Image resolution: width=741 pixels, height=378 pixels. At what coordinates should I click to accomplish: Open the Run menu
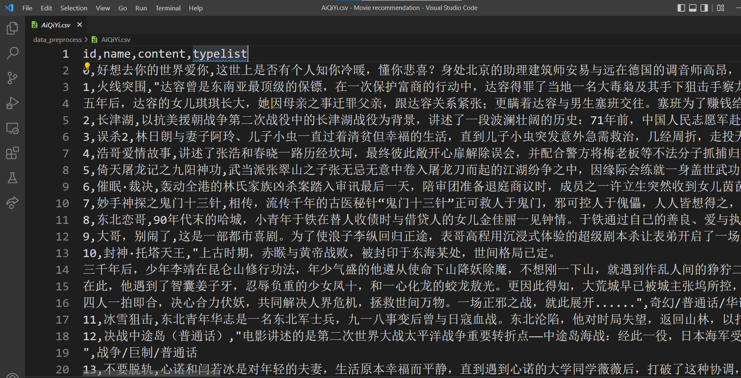coord(141,8)
